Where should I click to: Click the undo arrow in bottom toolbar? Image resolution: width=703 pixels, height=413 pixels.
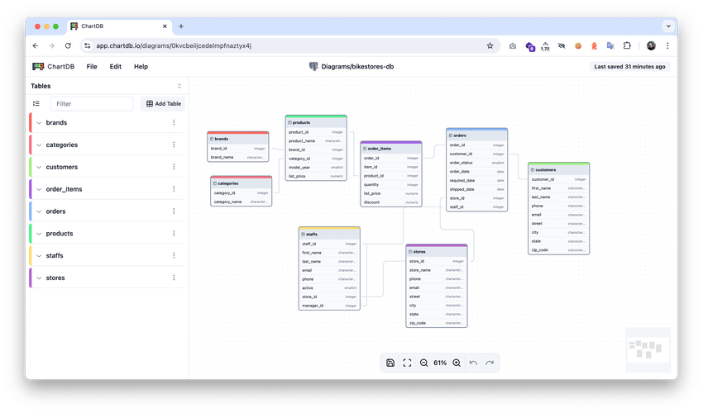(473, 363)
